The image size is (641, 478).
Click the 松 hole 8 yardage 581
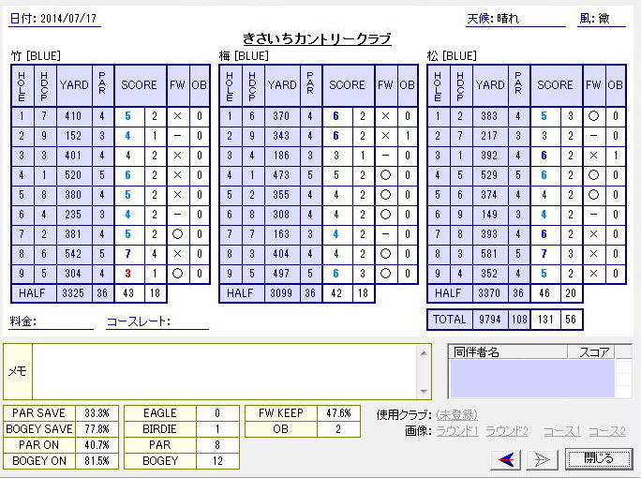pyautogui.click(x=490, y=254)
